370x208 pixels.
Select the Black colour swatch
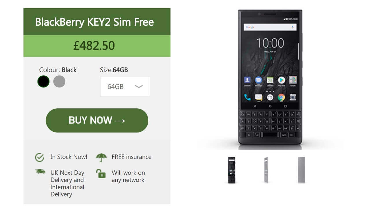click(43, 81)
